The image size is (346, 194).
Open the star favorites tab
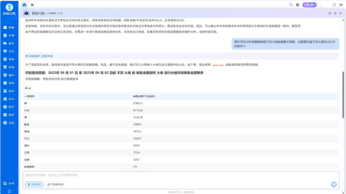click(x=32, y=5)
